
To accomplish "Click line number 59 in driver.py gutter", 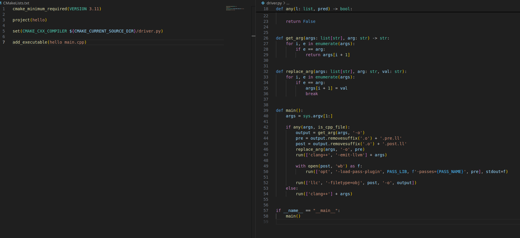I will click(x=266, y=222).
